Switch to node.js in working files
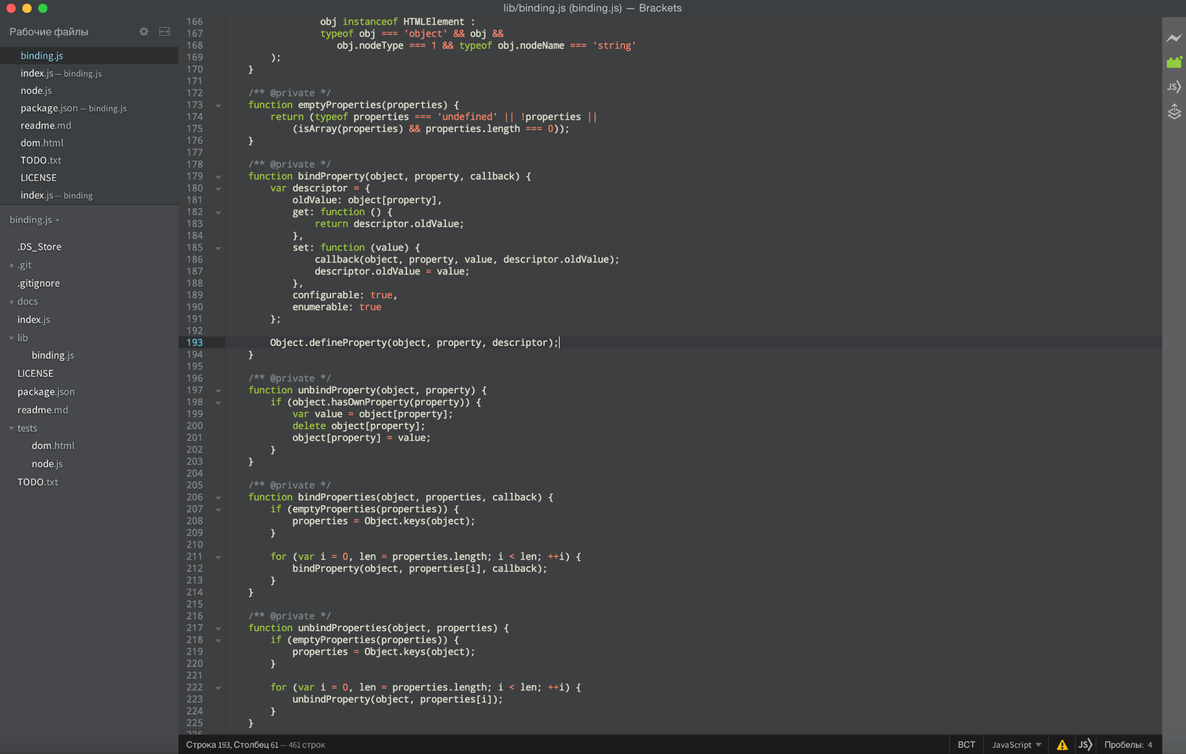Screen dimensions: 1186x754 pos(36,91)
